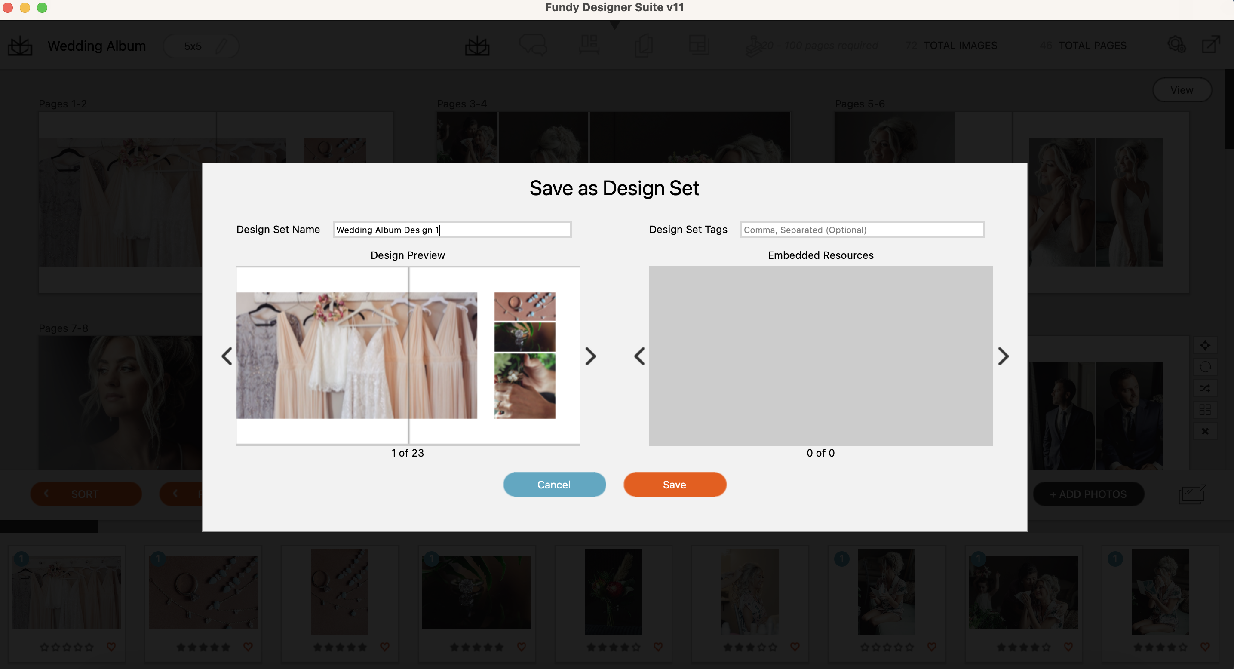Click the pencil icon beside 5x5
This screenshot has width=1234, height=669.
[221, 46]
